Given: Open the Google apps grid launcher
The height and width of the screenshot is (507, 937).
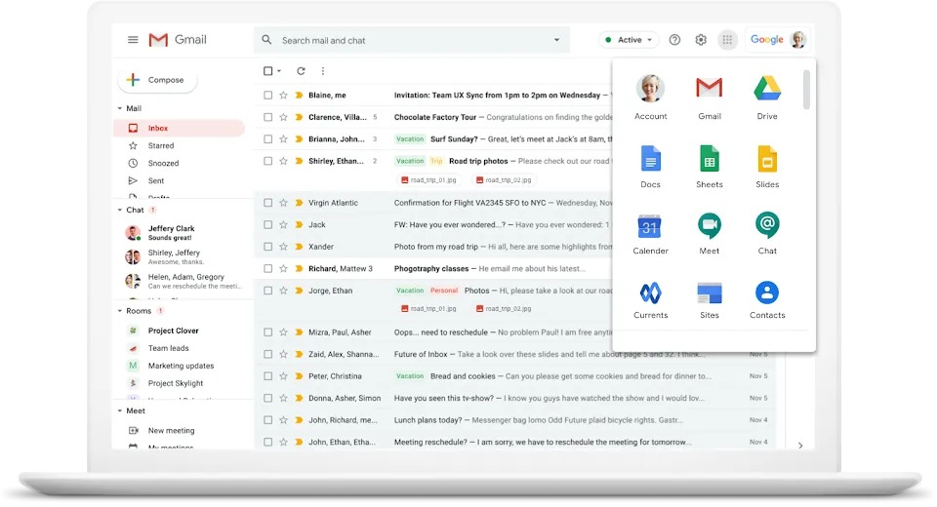Looking at the screenshot, I should (727, 40).
